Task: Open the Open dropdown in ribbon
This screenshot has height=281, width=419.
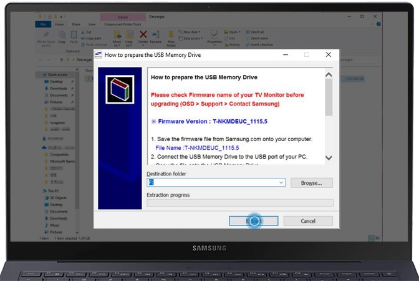Action: pos(232,32)
